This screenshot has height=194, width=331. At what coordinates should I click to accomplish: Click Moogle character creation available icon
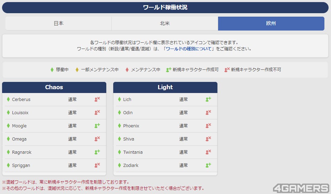coord(97,126)
